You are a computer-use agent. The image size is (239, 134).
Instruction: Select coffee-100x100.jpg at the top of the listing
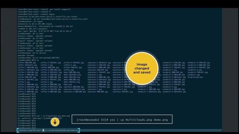(27, 63)
